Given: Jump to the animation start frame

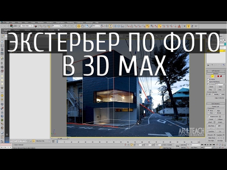Looking at the screenshot, I should 202,144.
